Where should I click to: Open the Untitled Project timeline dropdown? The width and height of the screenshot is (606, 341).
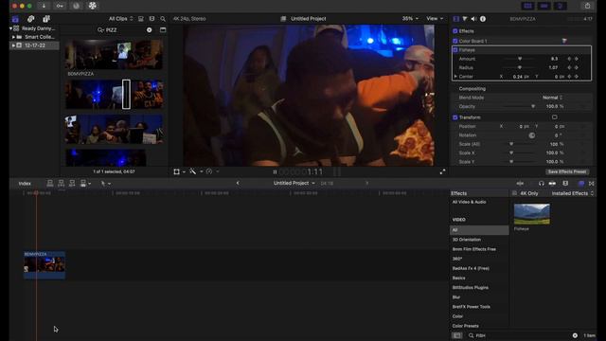point(294,183)
